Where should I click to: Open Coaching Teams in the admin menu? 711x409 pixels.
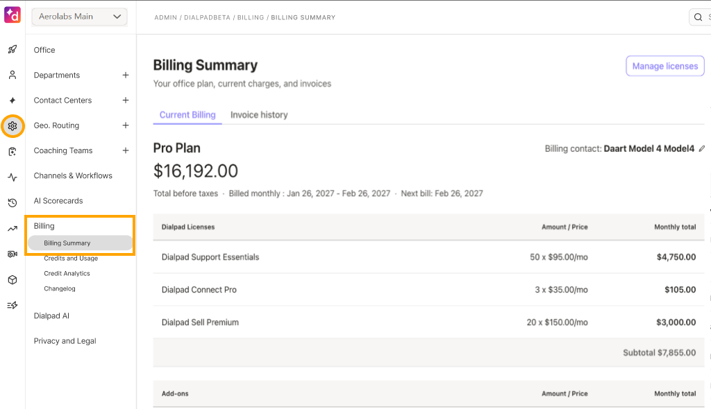pos(63,150)
